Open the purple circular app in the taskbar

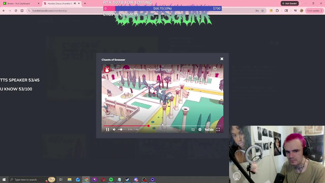[x=153, y=180]
